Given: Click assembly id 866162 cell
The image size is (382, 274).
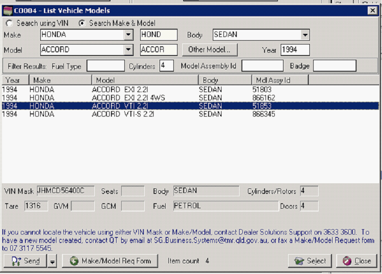Looking at the screenshot, I should tap(264, 98).
